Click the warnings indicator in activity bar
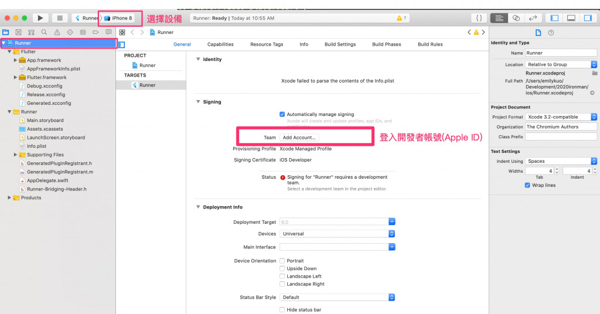The width and height of the screenshot is (600, 314). click(x=401, y=18)
